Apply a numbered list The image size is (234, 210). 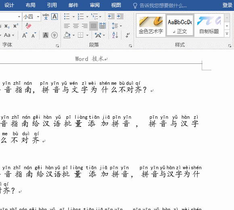(x=80, y=17)
